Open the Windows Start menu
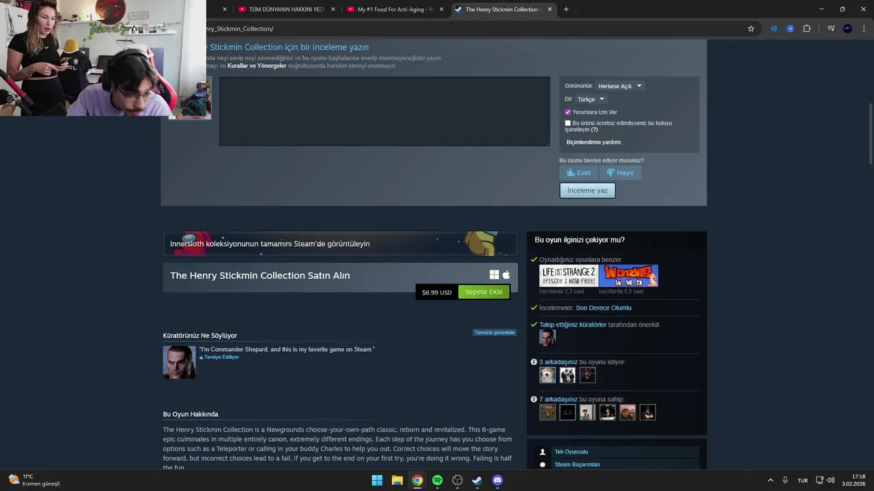The width and height of the screenshot is (874, 491). [377, 480]
